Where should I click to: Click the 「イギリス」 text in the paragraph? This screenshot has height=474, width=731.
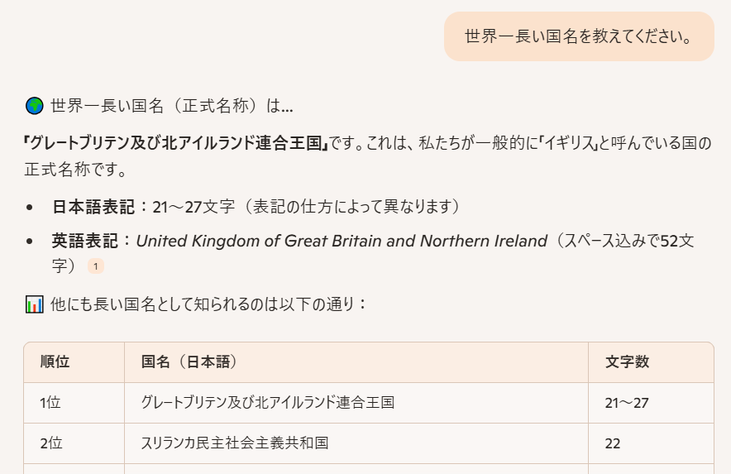click(x=568, y=143)
